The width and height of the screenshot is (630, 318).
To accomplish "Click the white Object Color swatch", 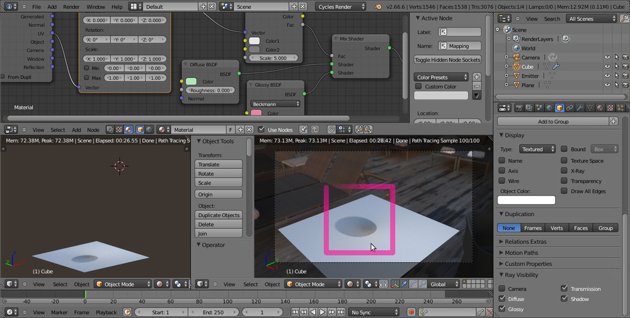I will pos(526,200).
